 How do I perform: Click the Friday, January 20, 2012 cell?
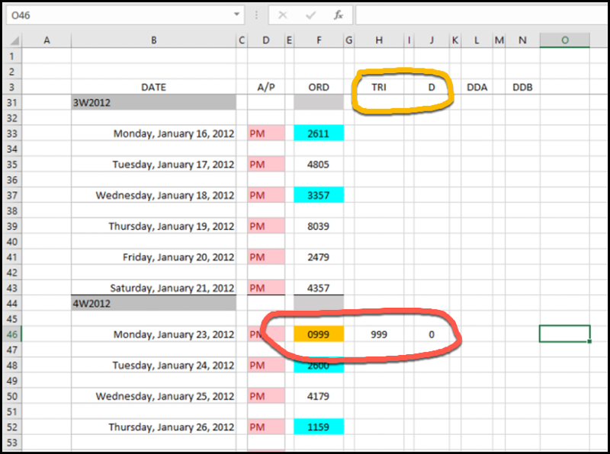click(x=154, y=257)
